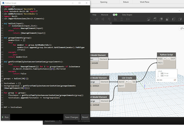Image resolution: width=184 pixels, height=125 pixels.
Task: Click the {2} item count in the preview bubble
Action: pyautogui.click(x=175, y=80)
